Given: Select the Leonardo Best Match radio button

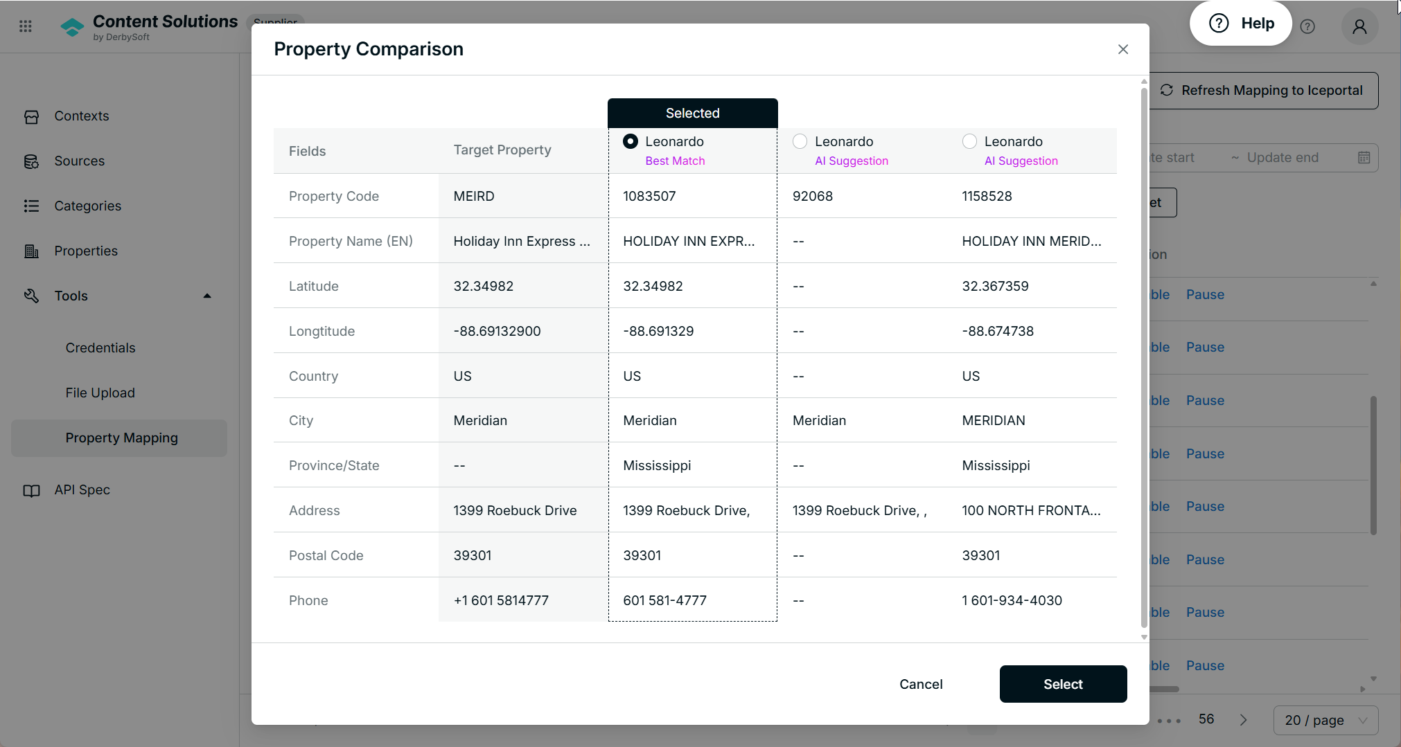Looking at the screenshot, I should (631, 142).
